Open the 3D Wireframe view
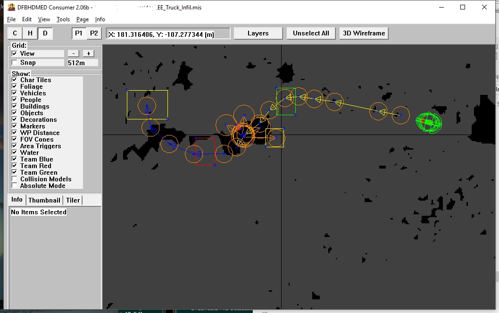The image size is (499, 313). click(364, 34)
